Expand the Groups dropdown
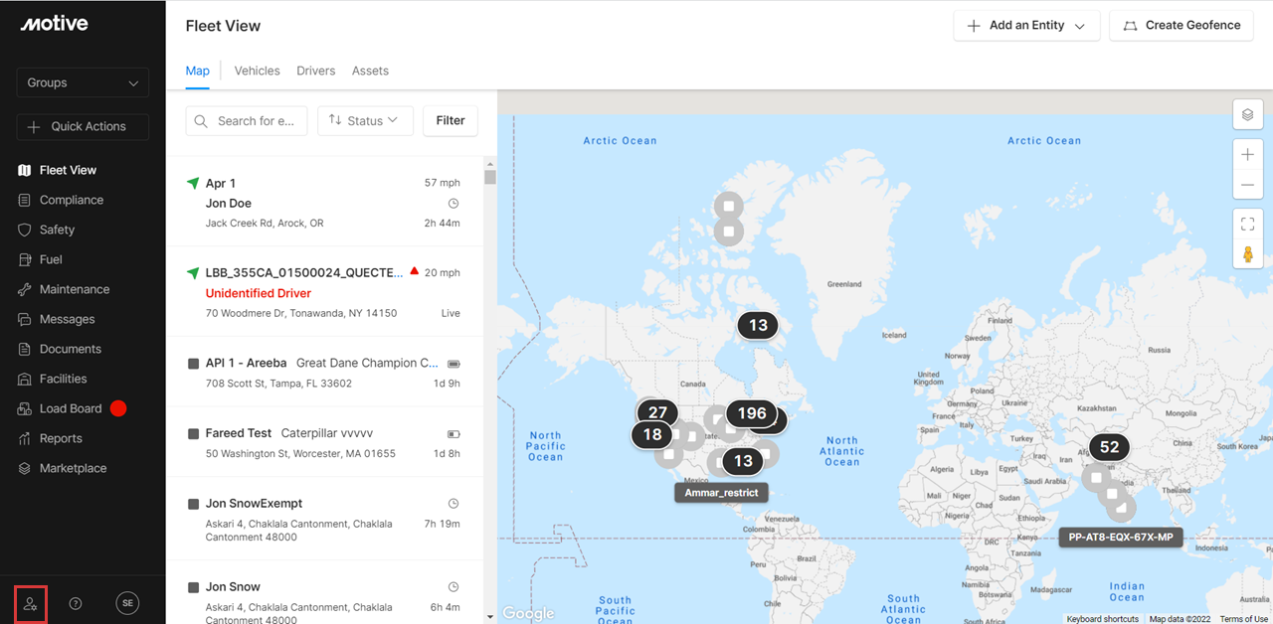The width and height of the screenshot is (1273, 624). [x=83, y=82]
